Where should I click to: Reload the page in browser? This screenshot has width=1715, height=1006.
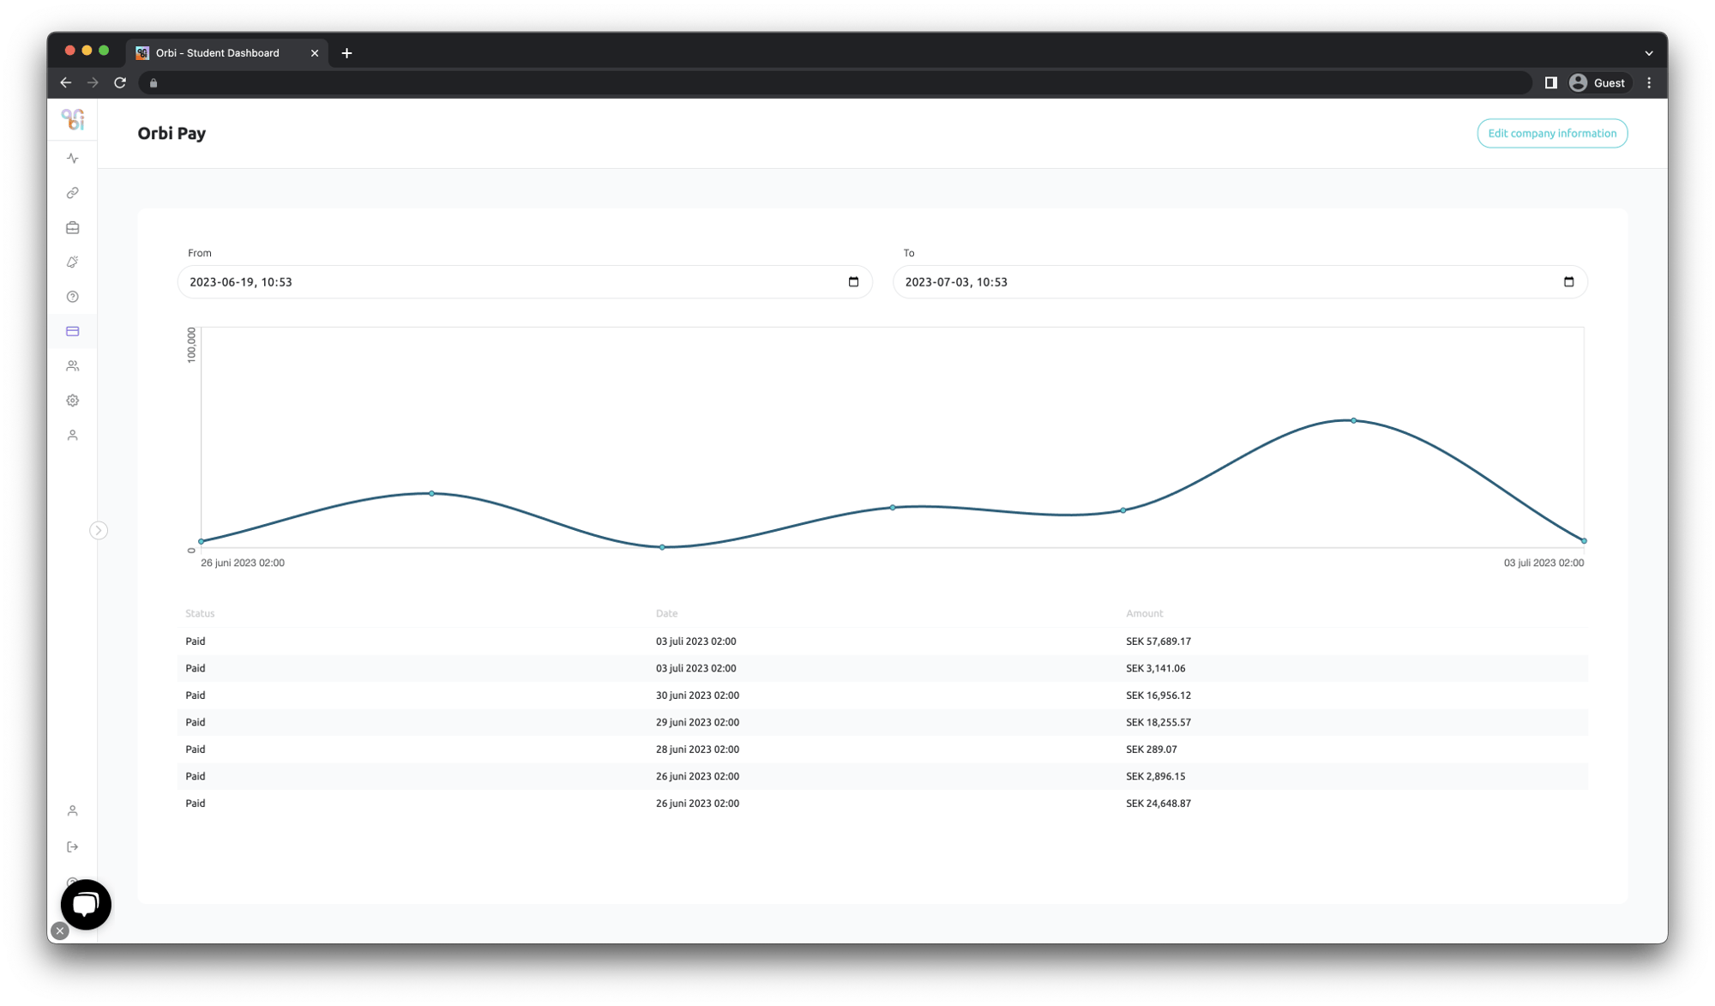tap(120, 83)
